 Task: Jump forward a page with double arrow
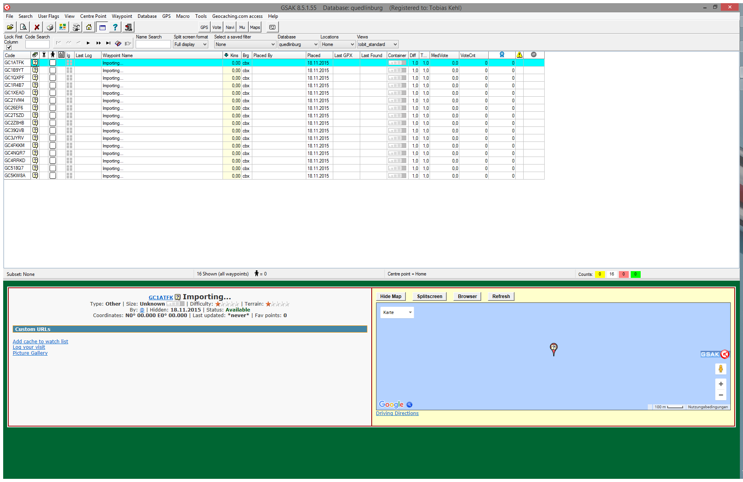pos(98,43)
